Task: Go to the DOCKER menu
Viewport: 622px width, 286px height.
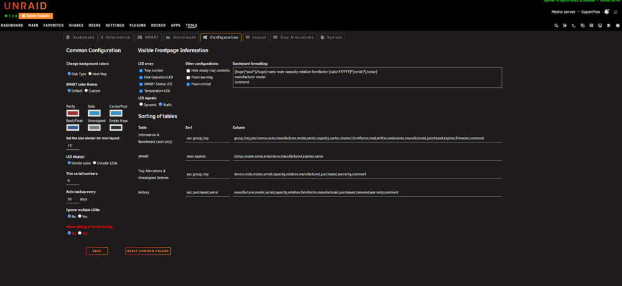Action: click(158, 25)
